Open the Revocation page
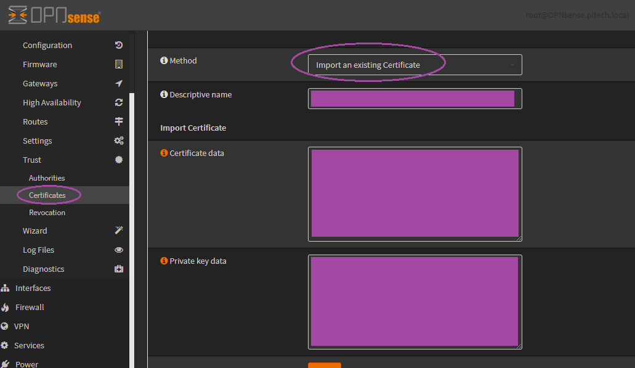Screen dimensions: 635x368 [47, 212]
